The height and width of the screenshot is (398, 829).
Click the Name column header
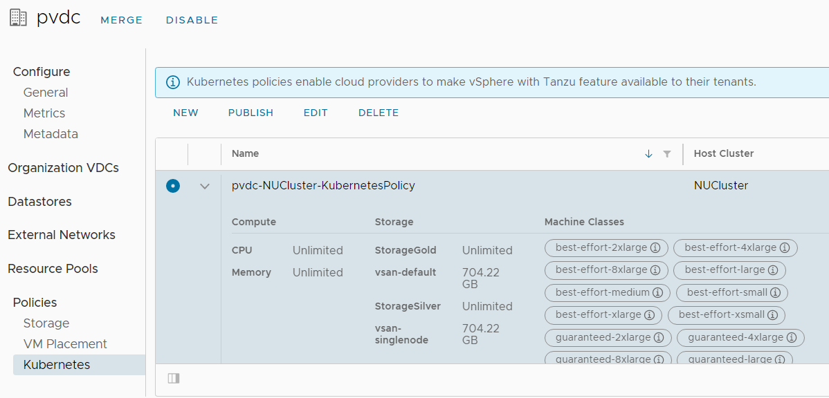246,153
